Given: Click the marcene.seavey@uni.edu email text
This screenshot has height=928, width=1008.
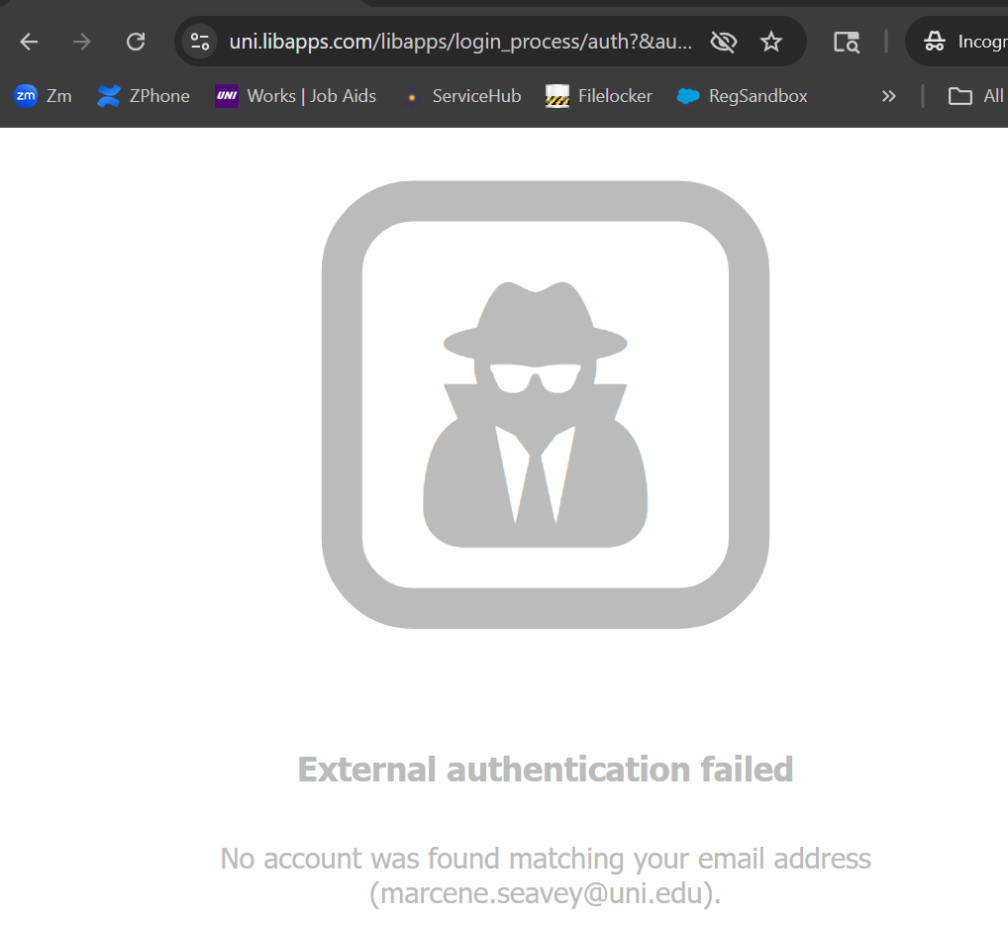Looking at the screenshot, I should [545, 893].
